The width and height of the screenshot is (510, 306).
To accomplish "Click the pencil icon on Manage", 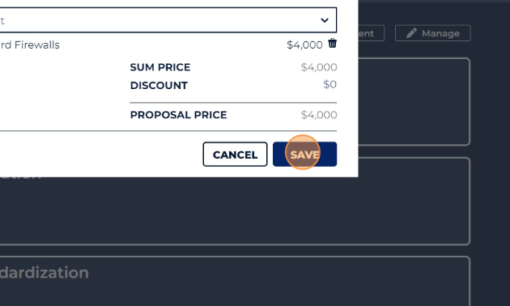I will 411,33.
